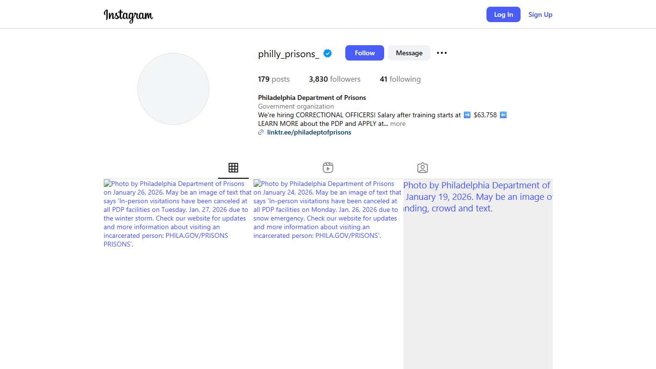Click the 179 posts count
This screenshot has height=369, width=656.
274,79
